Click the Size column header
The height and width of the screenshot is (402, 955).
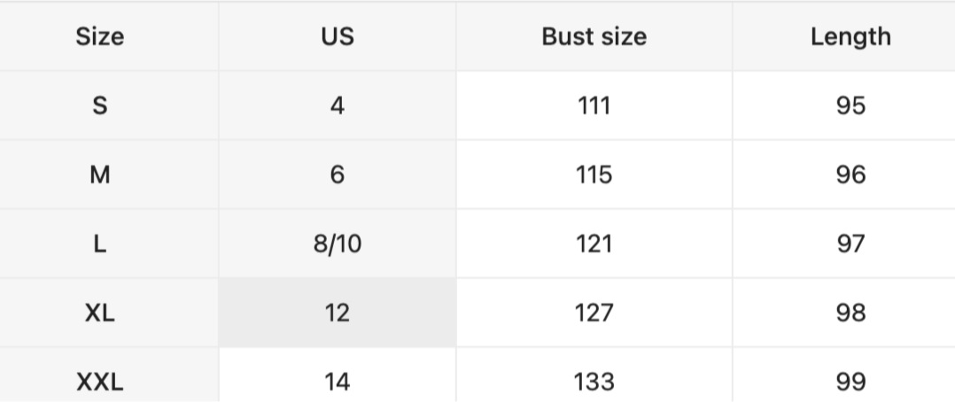[100, 36]
